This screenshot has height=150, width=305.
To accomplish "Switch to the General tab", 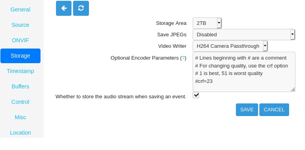I will pos(20,9).
